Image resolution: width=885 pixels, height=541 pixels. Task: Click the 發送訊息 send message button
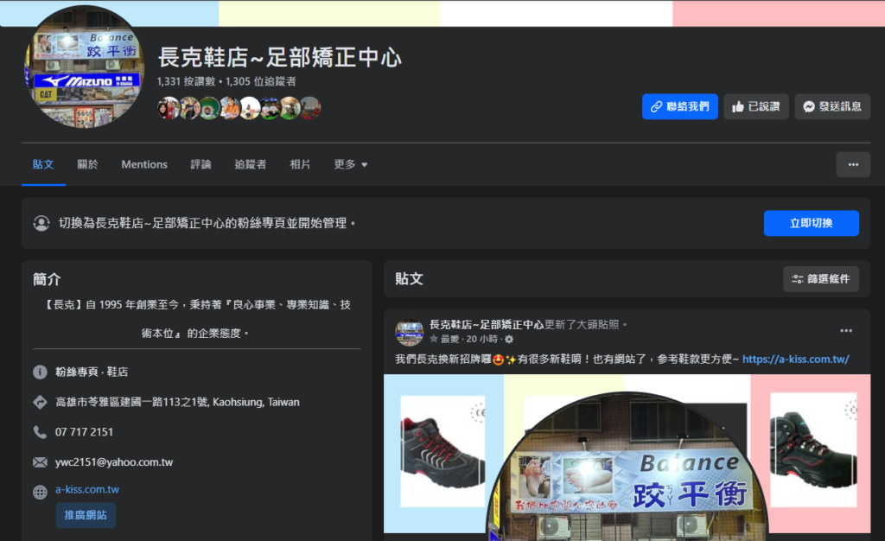click(x=832, y=106)
